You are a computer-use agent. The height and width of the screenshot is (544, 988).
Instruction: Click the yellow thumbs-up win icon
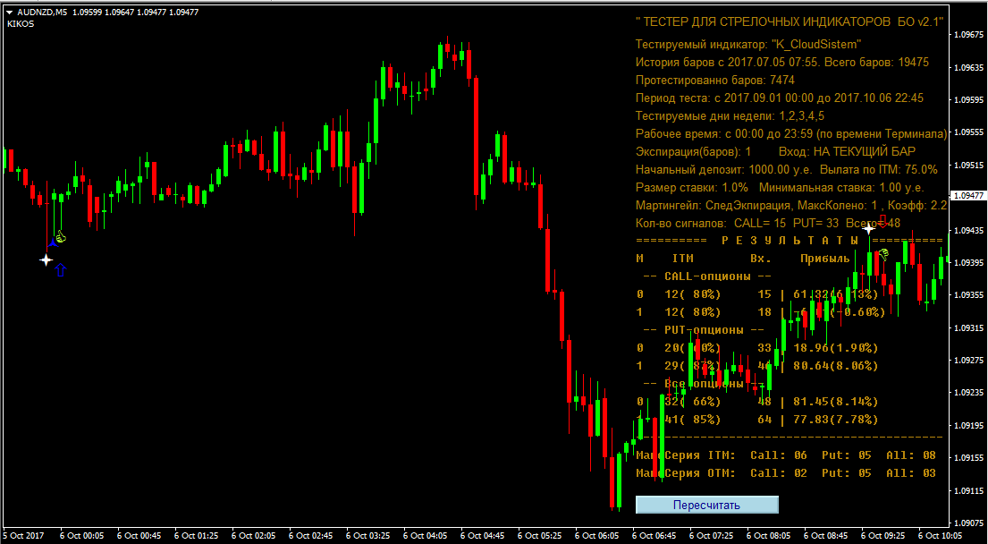tap(59, 237)
